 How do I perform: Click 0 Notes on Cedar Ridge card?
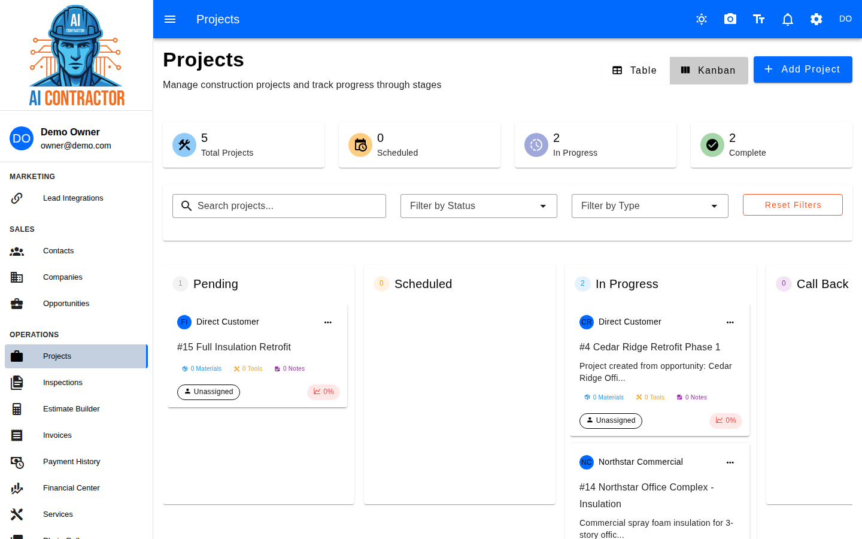(x=692, y=398)
